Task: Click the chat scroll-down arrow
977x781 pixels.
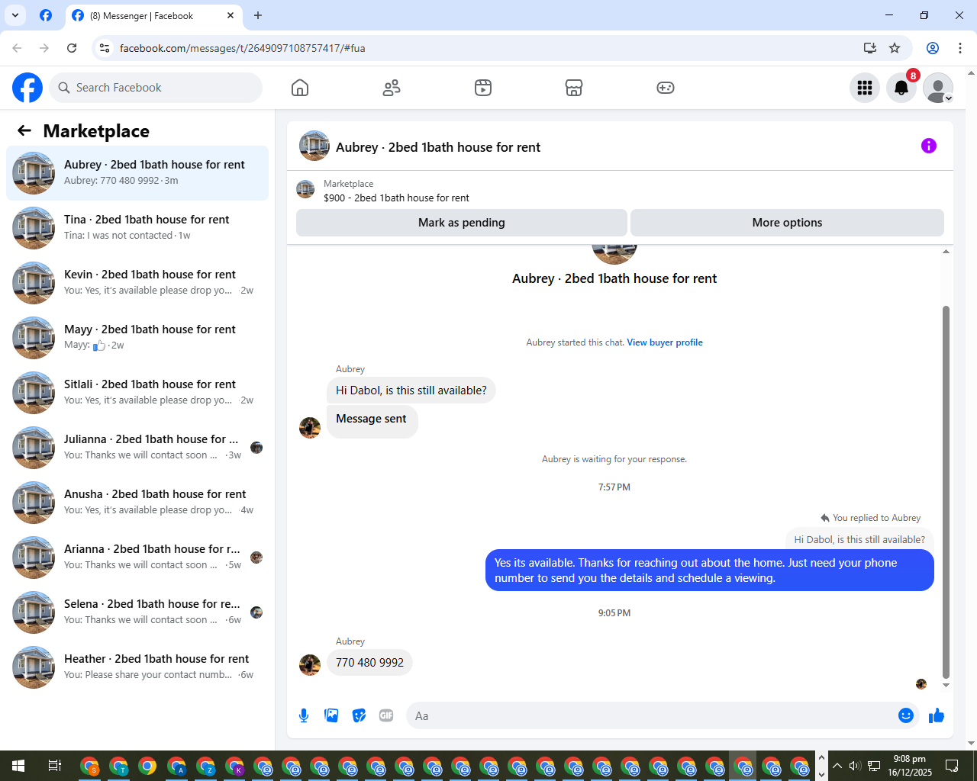Action: (x=946, y=685)
